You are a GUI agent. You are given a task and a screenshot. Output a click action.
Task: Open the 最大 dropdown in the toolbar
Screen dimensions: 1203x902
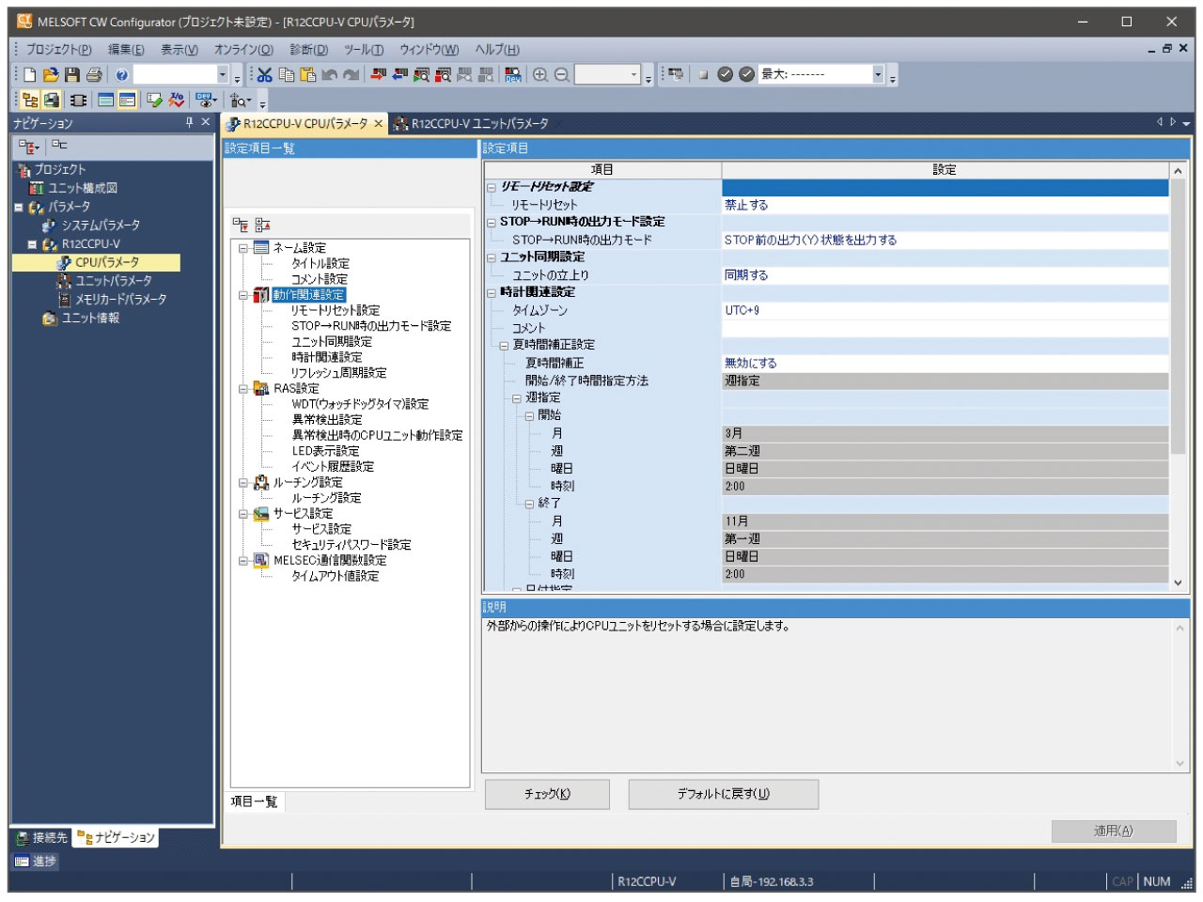click(x=878, y=75)
